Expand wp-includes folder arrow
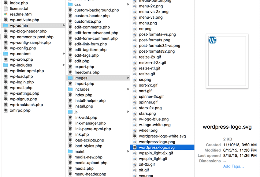Screen dimensions: 260x177 coord(63,65)
